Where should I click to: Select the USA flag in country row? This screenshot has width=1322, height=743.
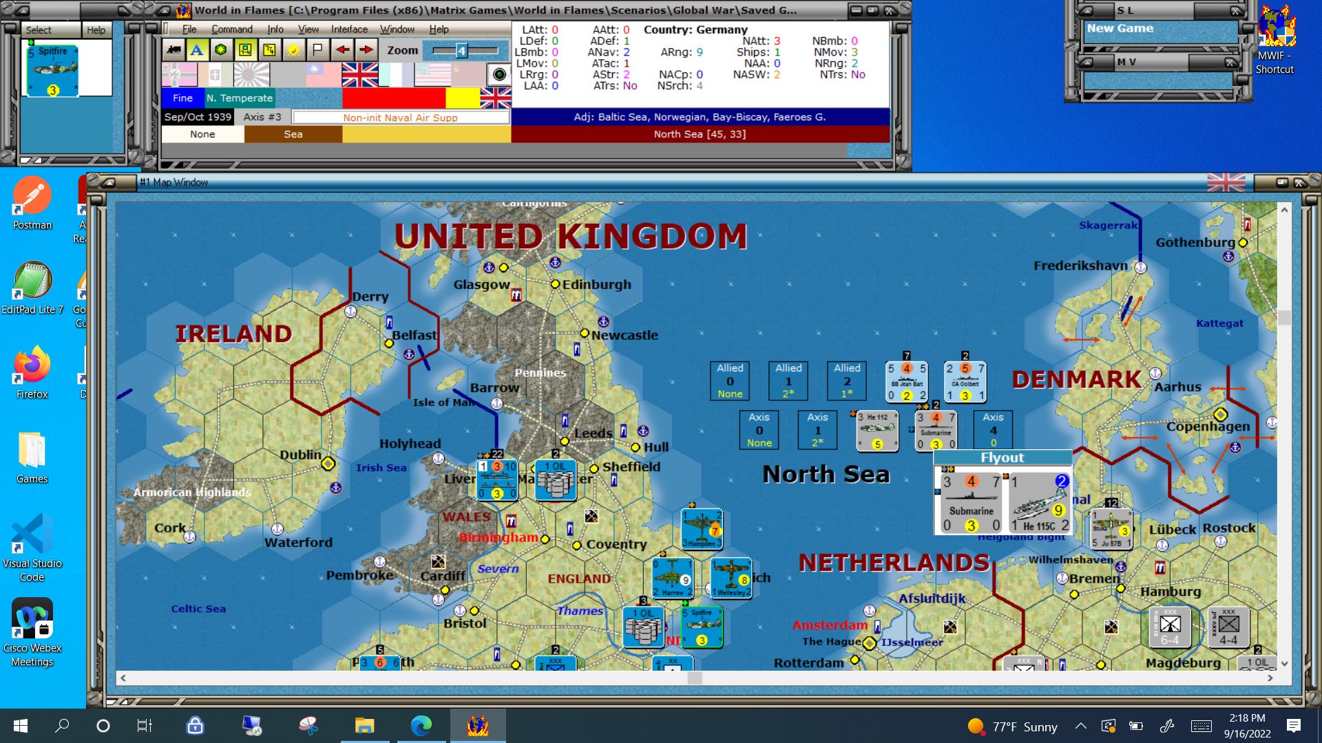tap(432, 74)
